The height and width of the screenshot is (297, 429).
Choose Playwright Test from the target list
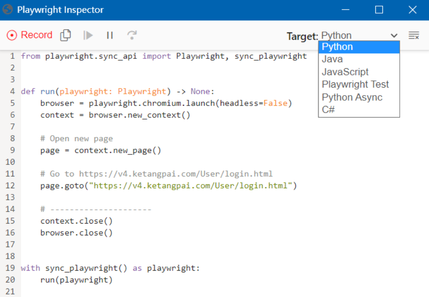359,85
